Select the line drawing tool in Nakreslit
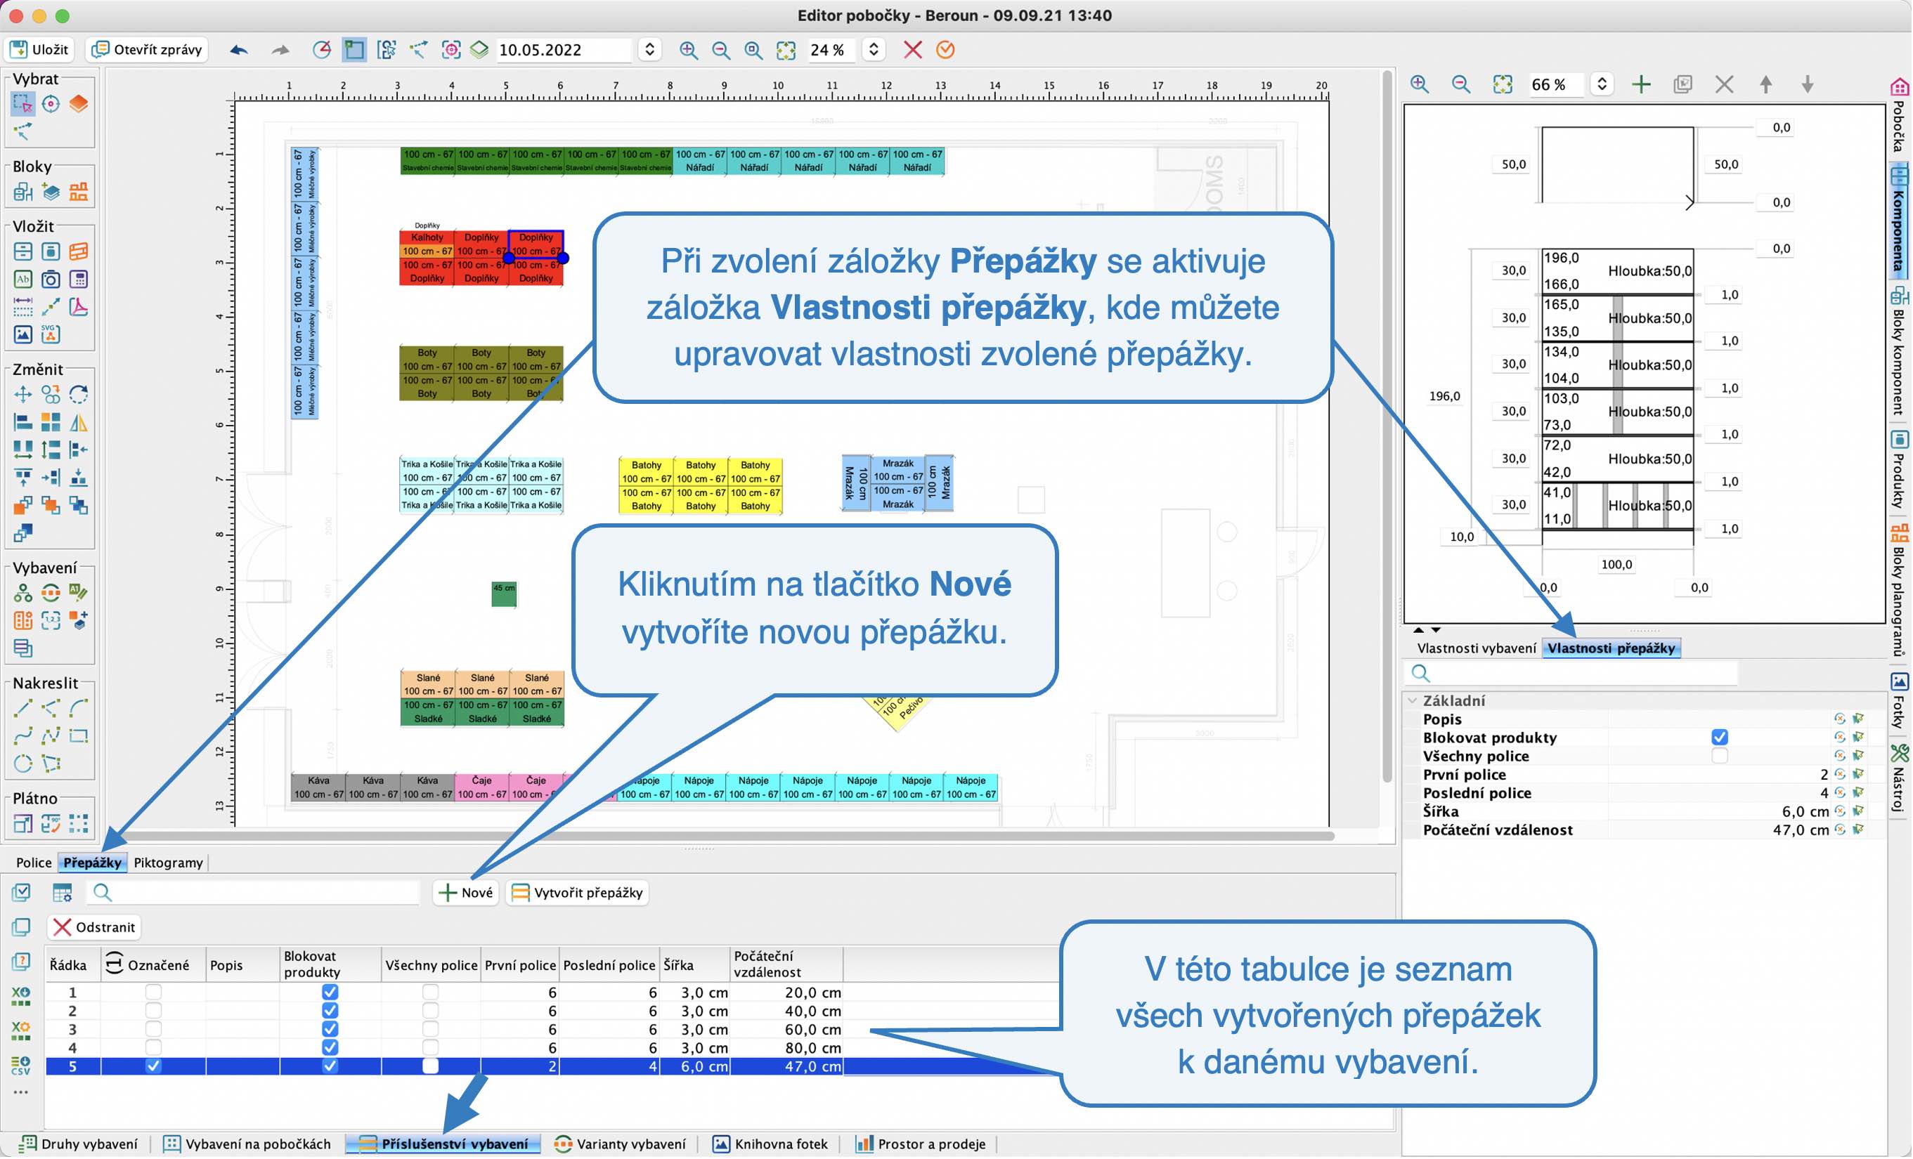This screenshot has width=1913, height=1159. pos(22,707)
